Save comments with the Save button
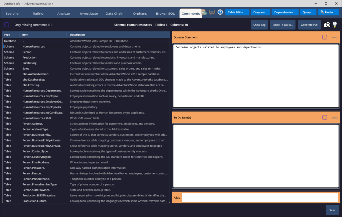This screenshot has height=217, width=342. 332,210
